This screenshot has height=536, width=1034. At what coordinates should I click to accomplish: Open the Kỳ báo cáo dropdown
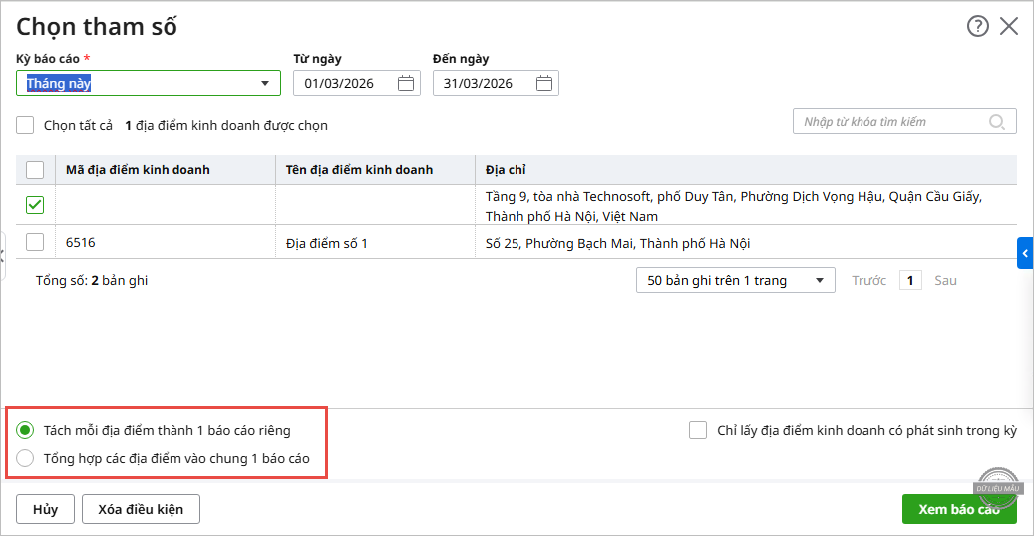pyautogui.click(x=264, y=84)
